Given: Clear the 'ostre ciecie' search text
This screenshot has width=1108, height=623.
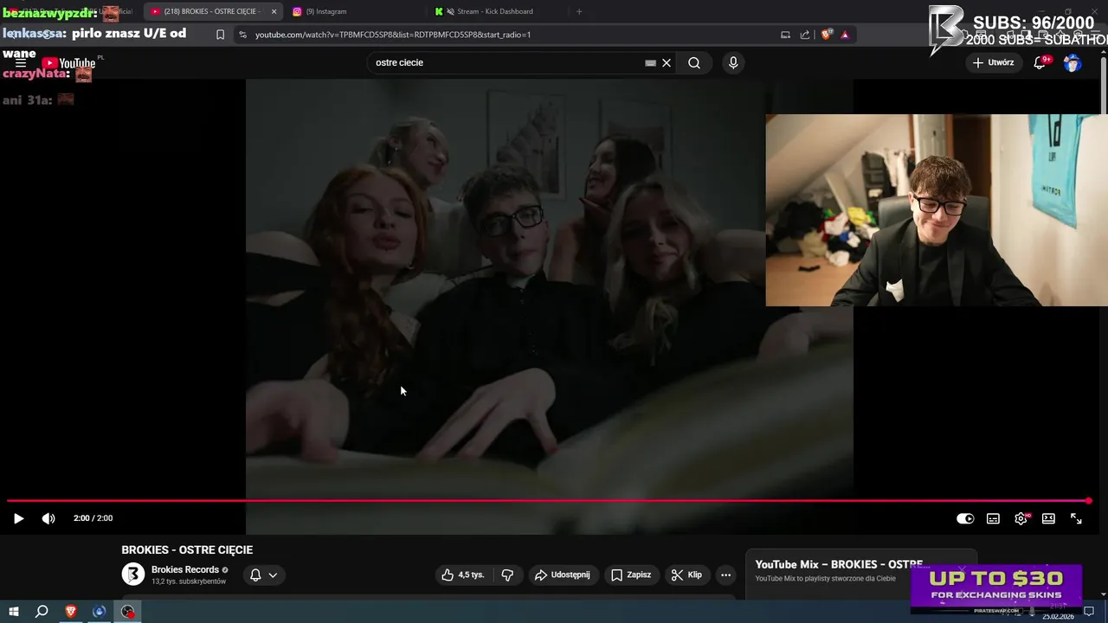Looking at the screenshot, I should [667, 63].
